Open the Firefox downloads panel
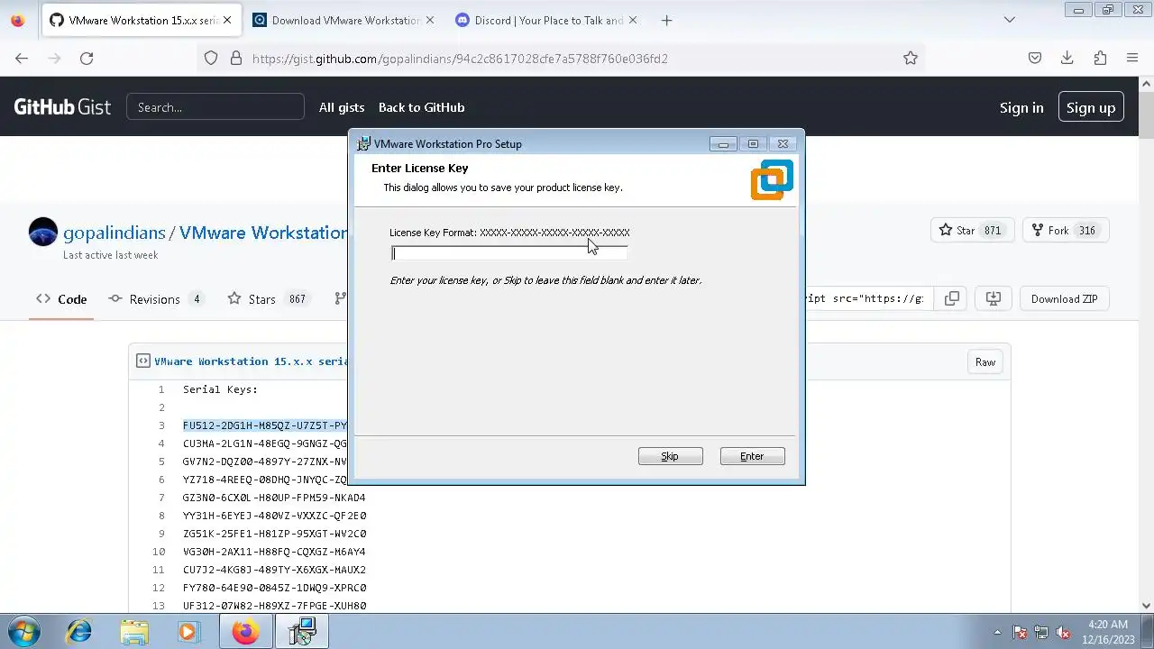The image size is (1154, 649). (1067, 58)
